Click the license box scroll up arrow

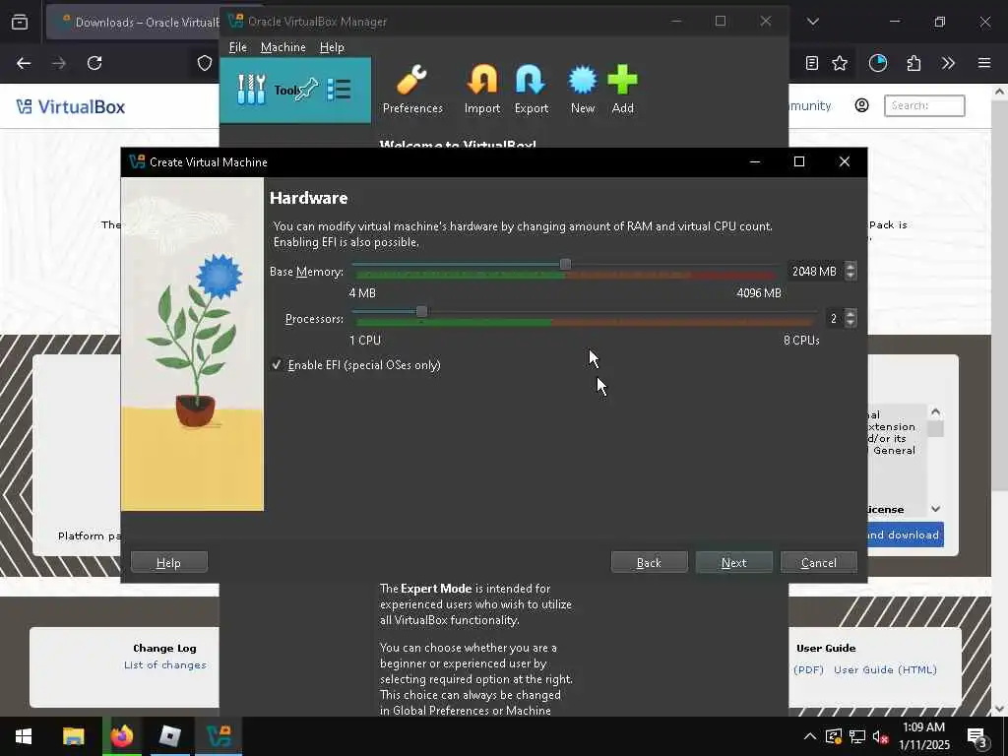click(935, 411)
